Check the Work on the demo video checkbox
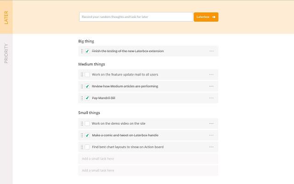294x184 pixels. [87, 124]
